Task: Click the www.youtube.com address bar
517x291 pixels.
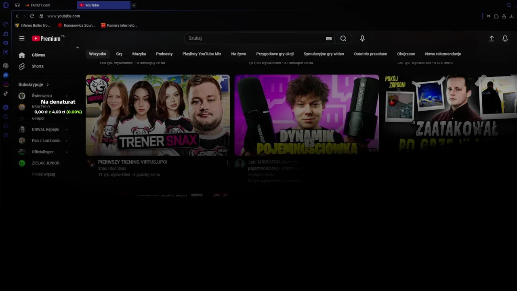Action: [63, 16]
